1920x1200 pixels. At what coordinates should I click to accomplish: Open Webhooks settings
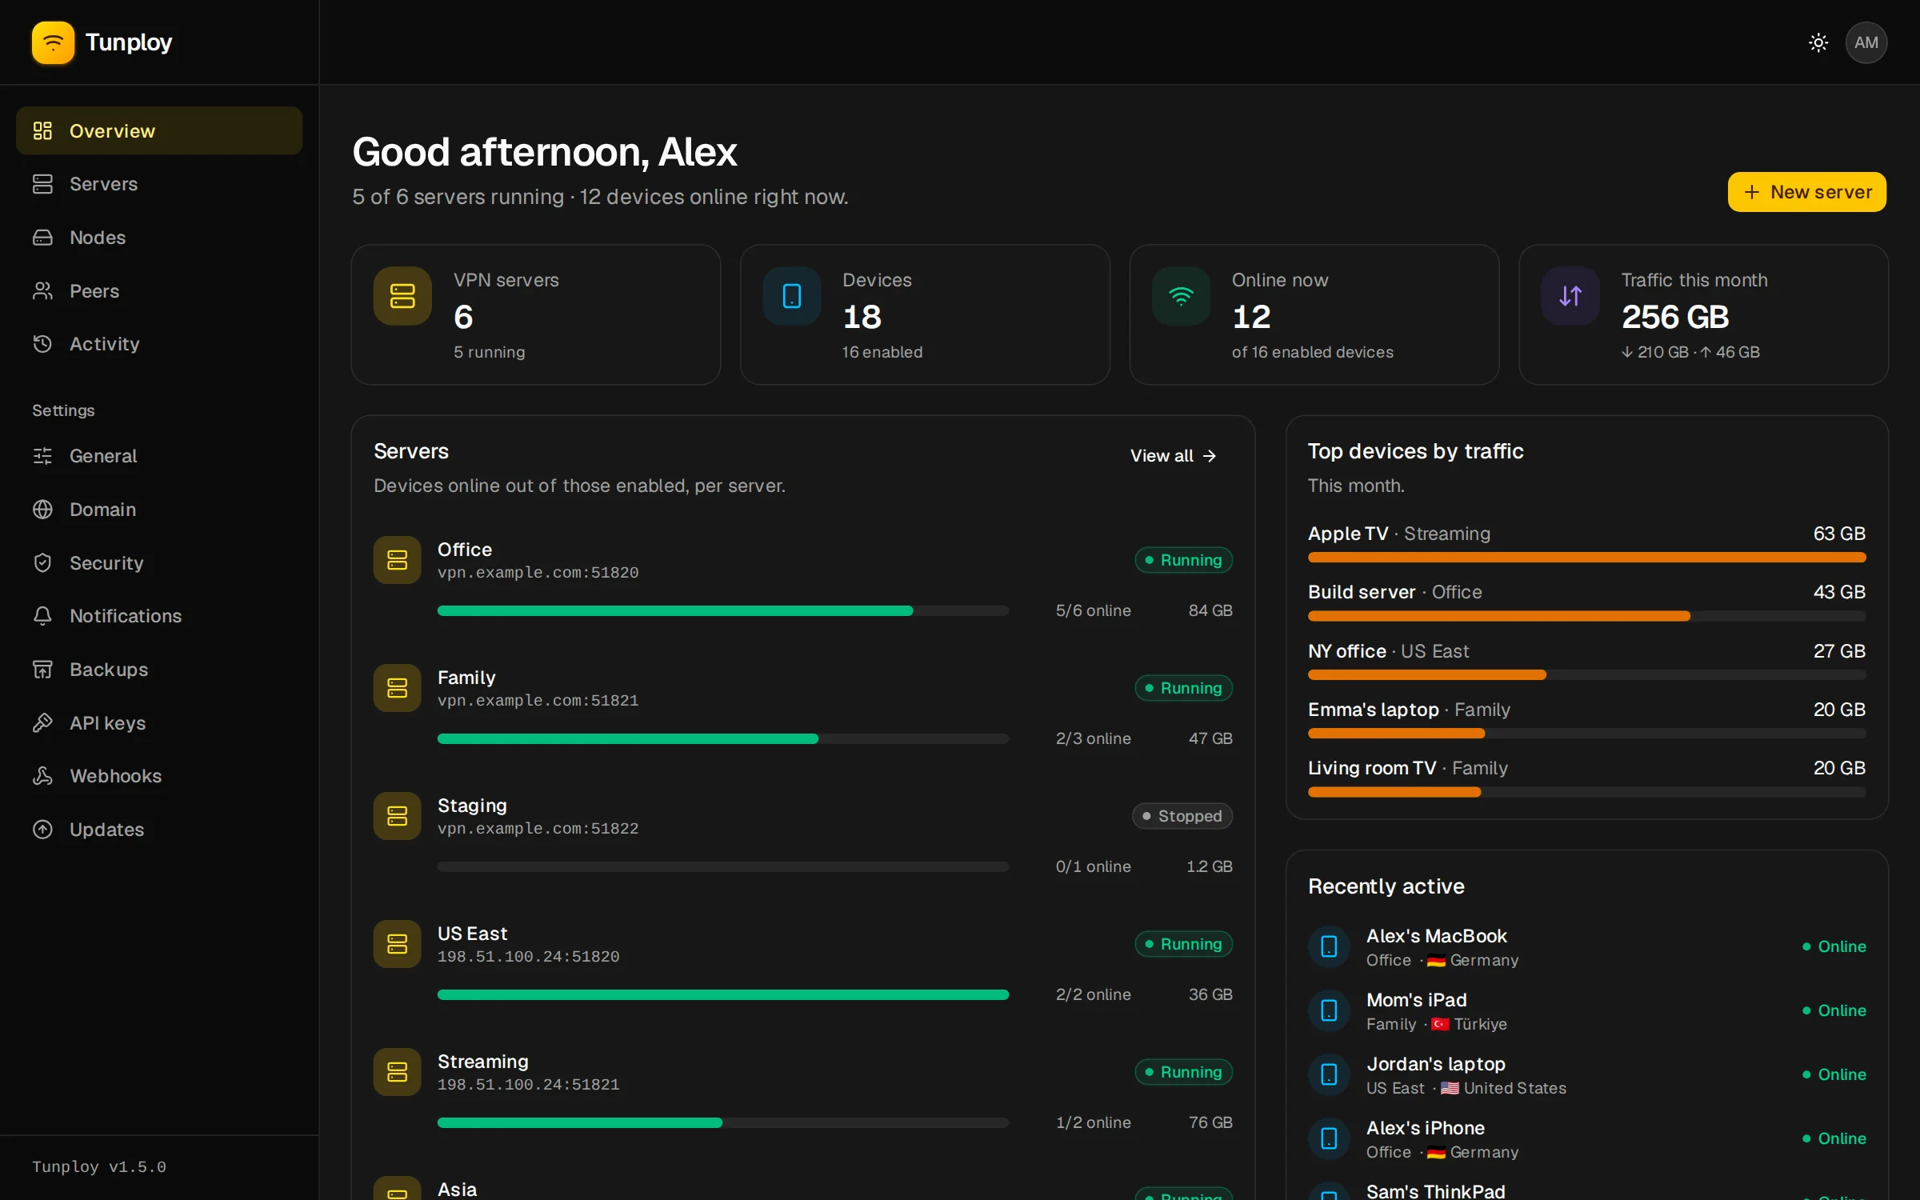[159, 776]
